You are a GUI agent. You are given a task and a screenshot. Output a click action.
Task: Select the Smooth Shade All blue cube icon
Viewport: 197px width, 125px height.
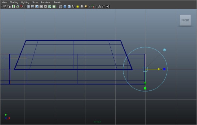[x=65, y=7]
